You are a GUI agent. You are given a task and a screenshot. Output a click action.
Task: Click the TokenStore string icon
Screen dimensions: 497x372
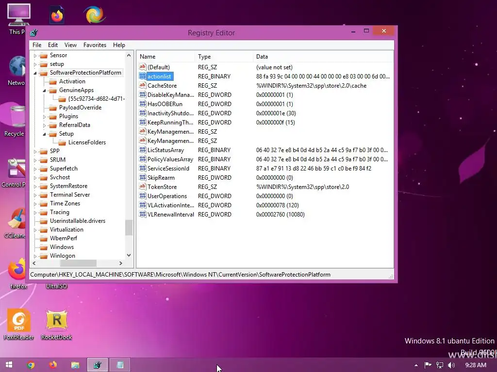[x=143, y=186]
